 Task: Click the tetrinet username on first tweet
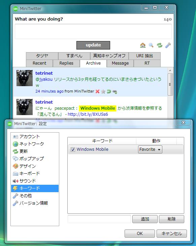point(44,73)
